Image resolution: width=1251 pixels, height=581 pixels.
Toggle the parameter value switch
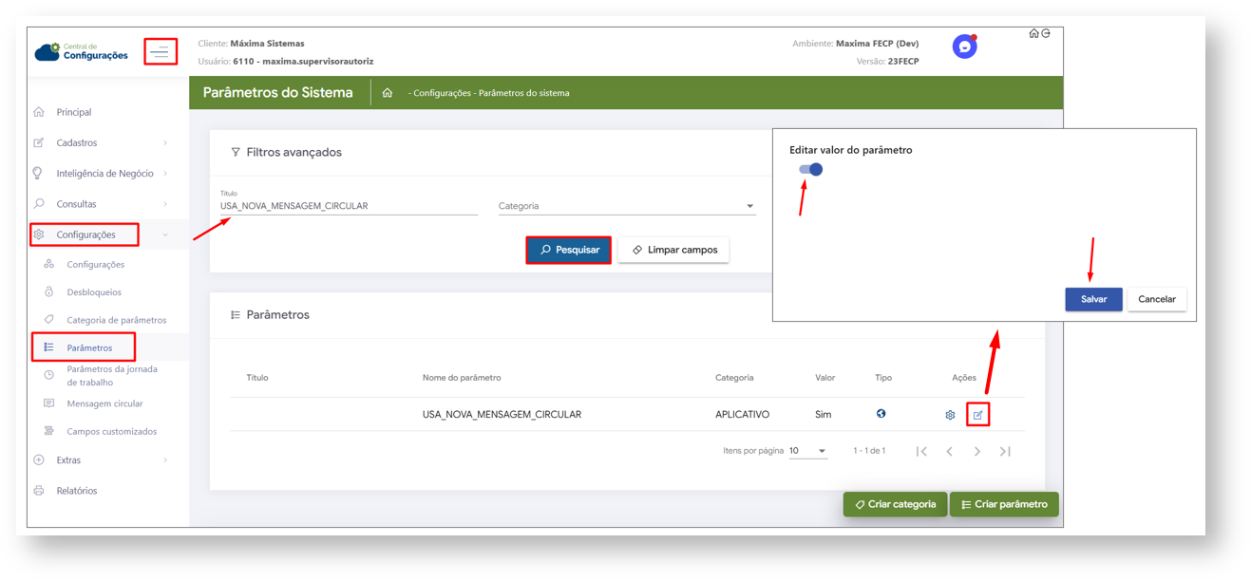[x=810, y=169]
